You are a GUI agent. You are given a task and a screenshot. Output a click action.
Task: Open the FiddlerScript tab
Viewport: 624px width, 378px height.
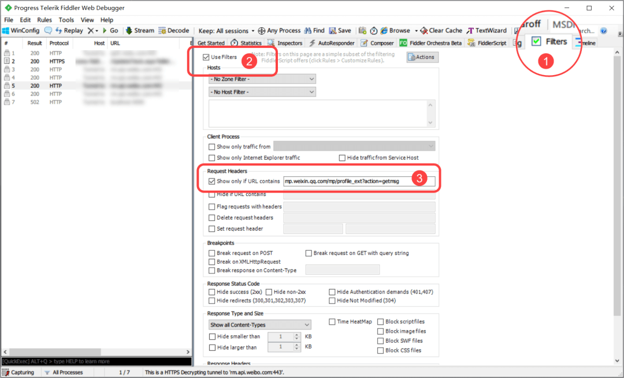click(x=487, y=43)
